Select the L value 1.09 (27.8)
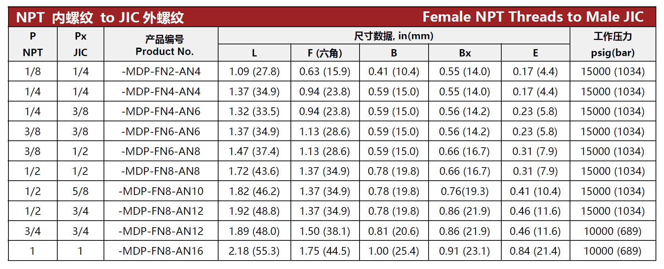The width and height of the screenshot is (664, 269). click(x=254, y=71)
